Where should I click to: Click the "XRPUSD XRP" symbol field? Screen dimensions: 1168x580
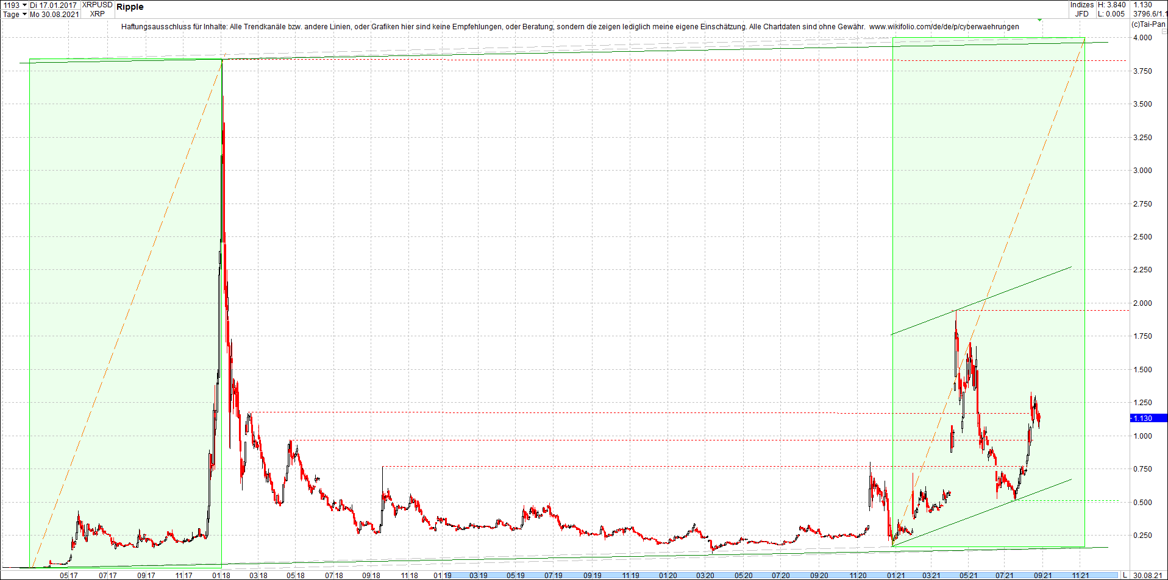pyautogui.click(x=96, y=9)
